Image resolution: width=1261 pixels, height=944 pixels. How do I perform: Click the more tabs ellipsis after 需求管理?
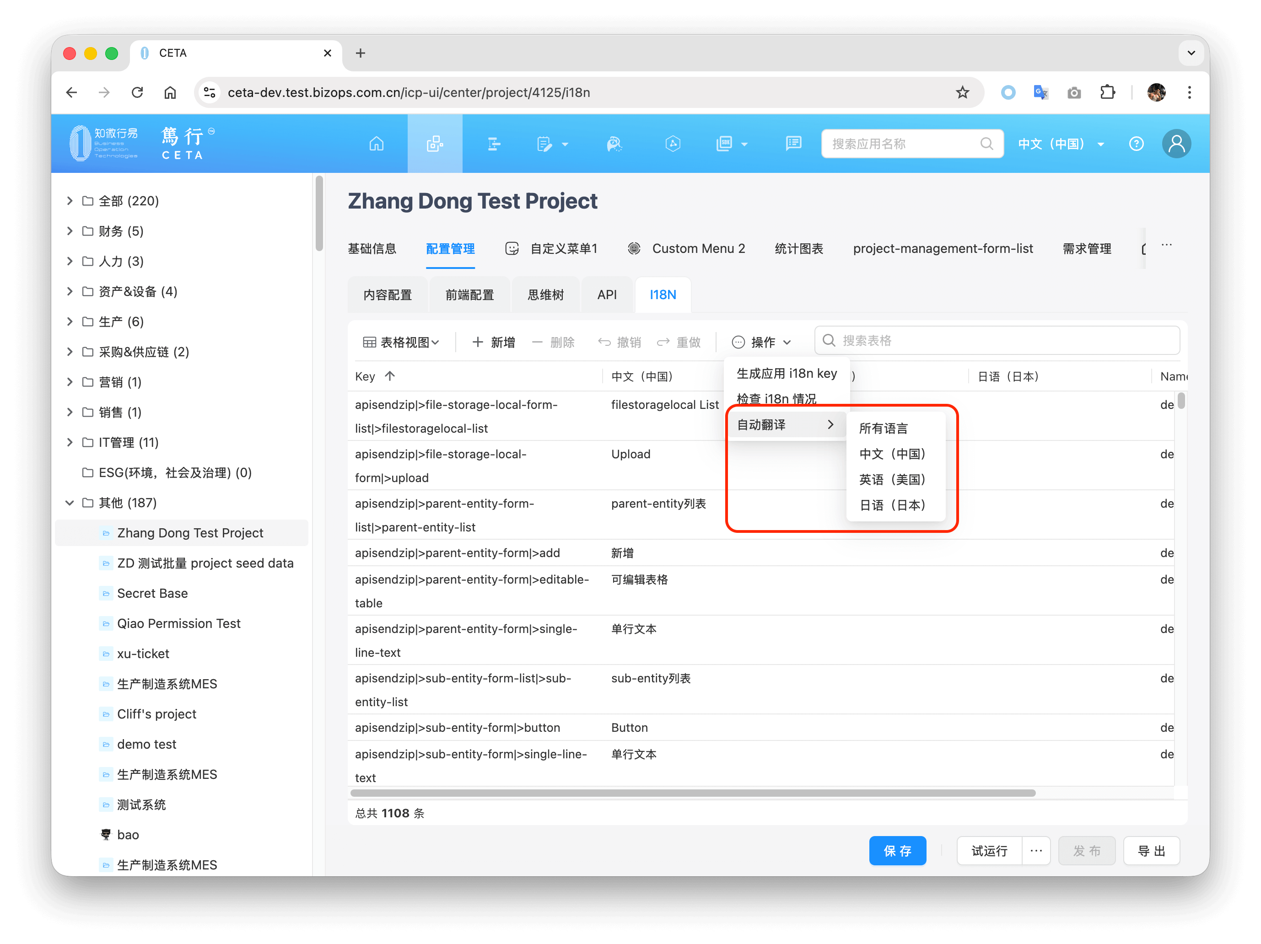(x=1166, y=246)
